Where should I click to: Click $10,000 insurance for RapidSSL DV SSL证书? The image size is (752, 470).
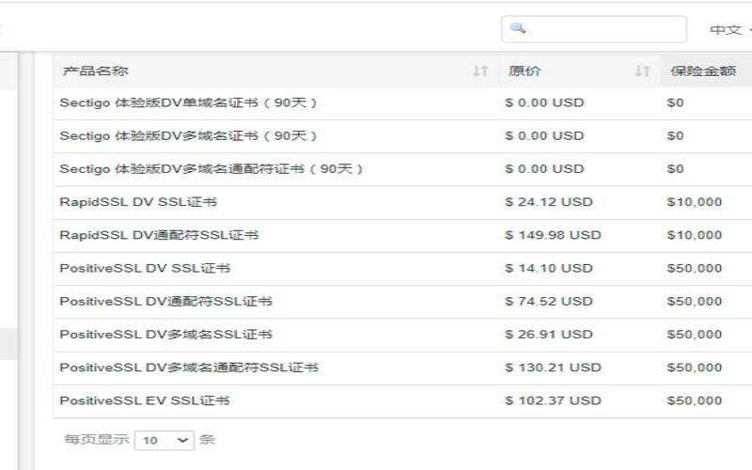[695, 202]
